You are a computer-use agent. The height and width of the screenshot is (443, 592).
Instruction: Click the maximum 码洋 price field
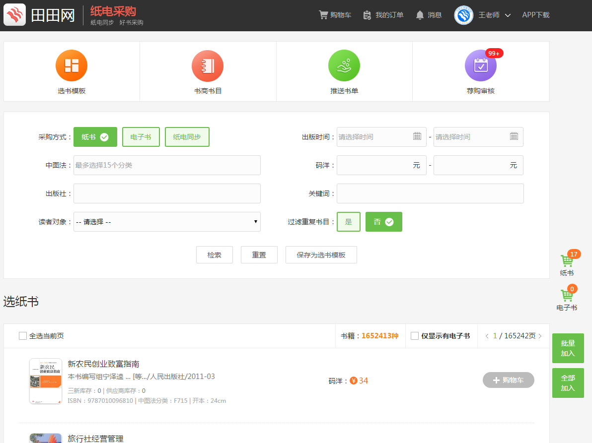478,165
